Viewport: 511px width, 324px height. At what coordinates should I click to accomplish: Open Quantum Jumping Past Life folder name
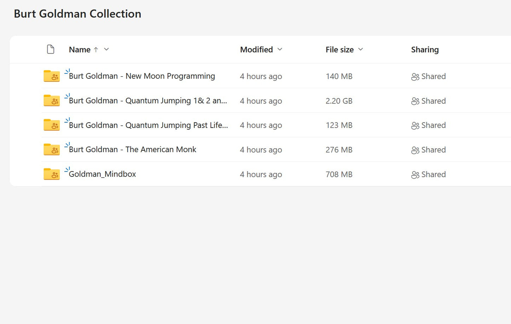pos(148,125)
